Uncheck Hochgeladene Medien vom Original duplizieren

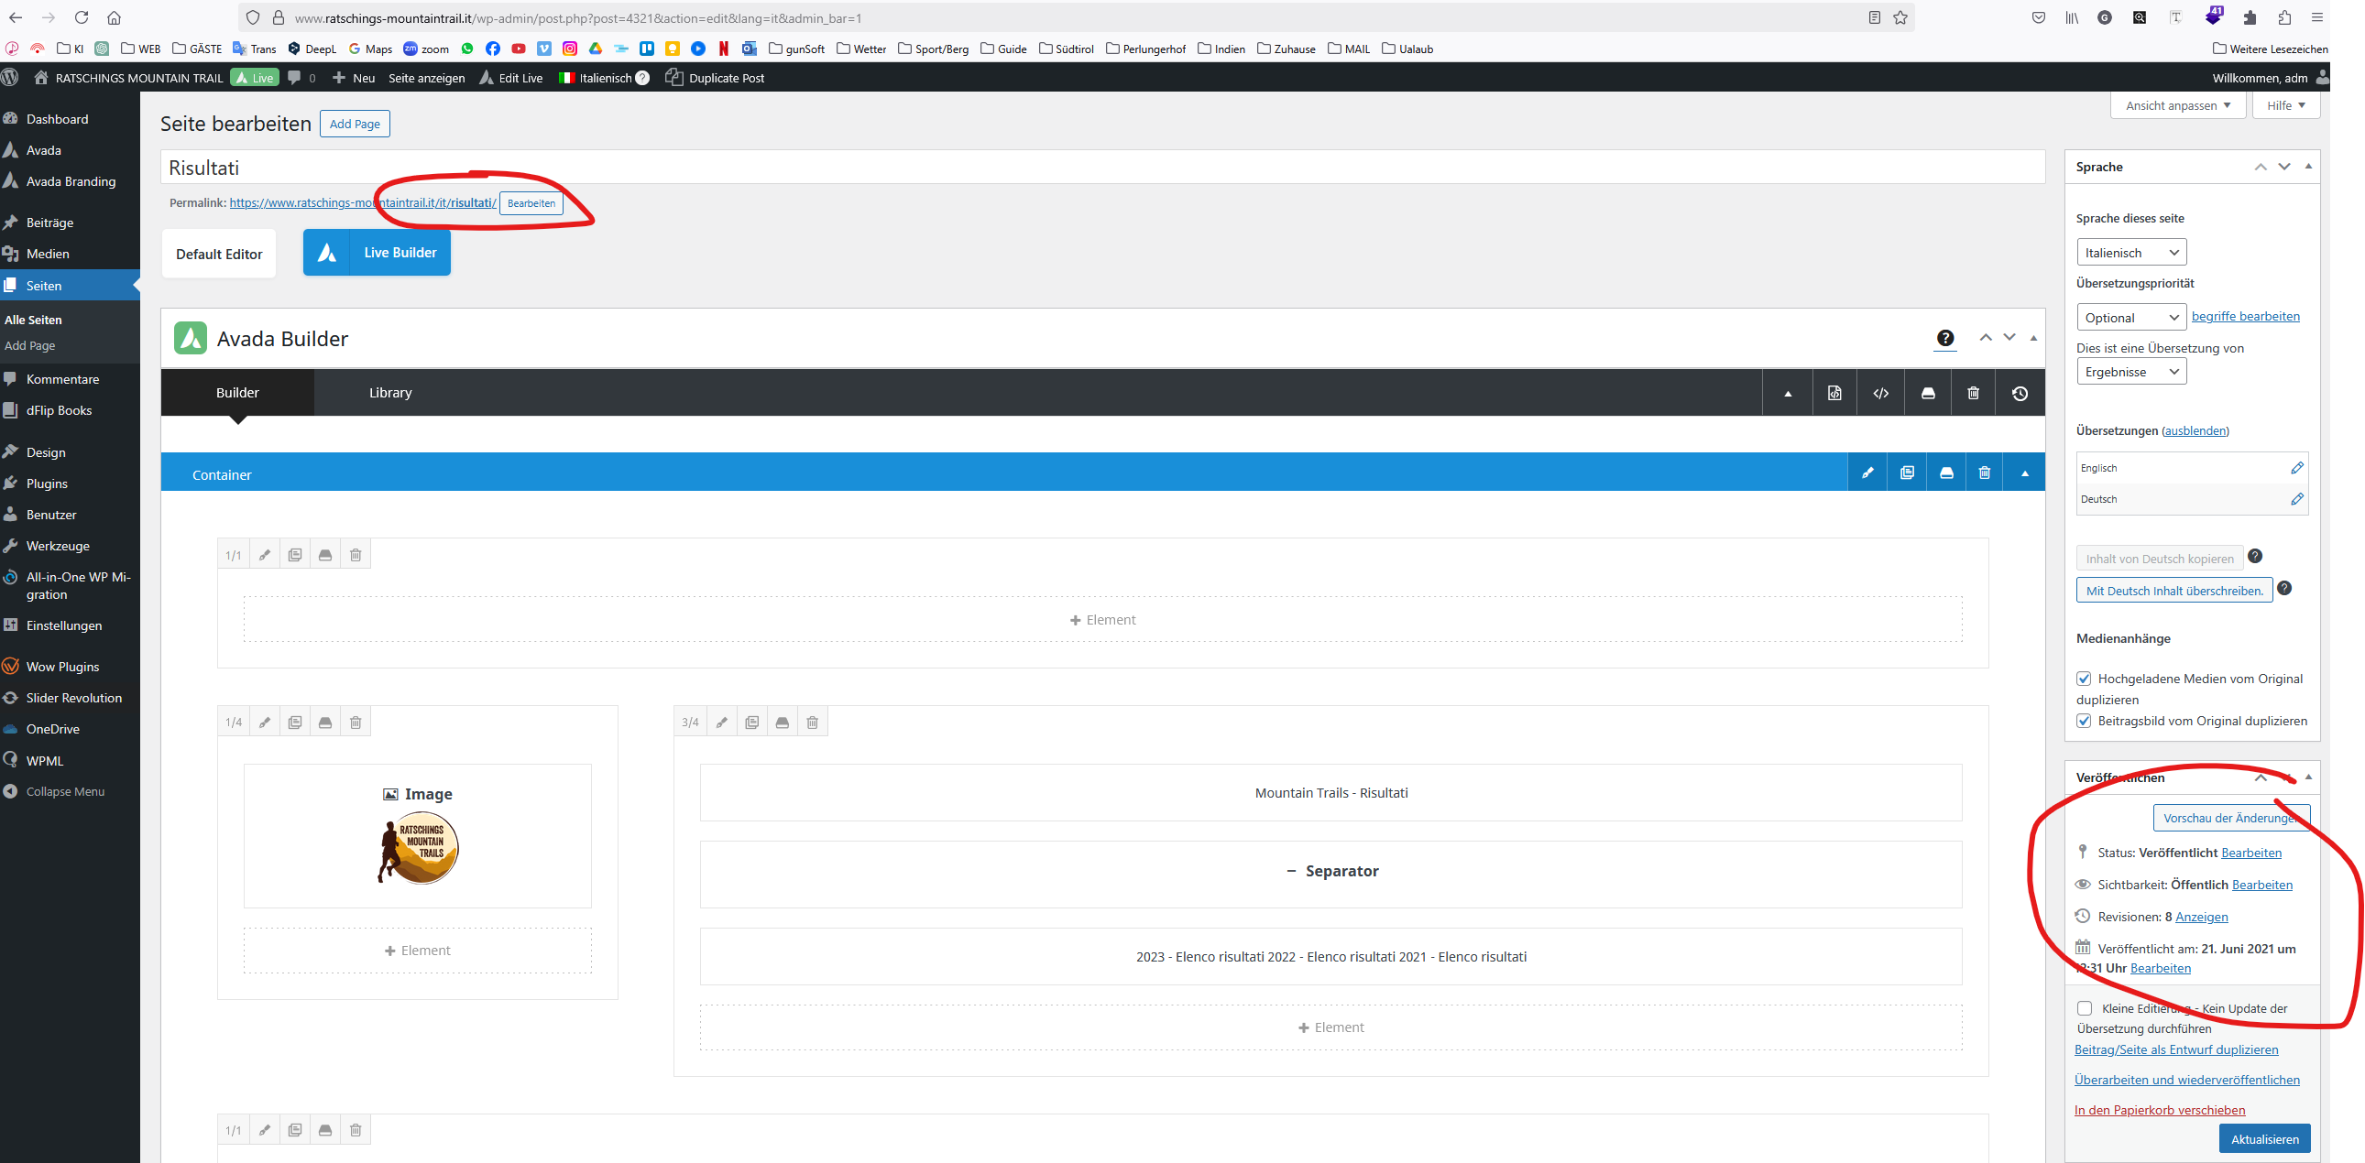(2084, 679)
